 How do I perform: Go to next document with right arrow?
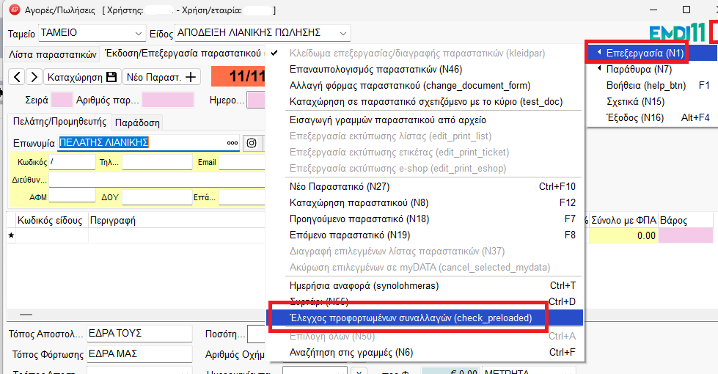tap(34, 77)
